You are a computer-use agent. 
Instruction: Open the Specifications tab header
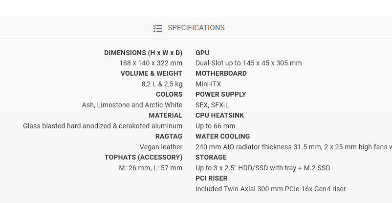196,28
